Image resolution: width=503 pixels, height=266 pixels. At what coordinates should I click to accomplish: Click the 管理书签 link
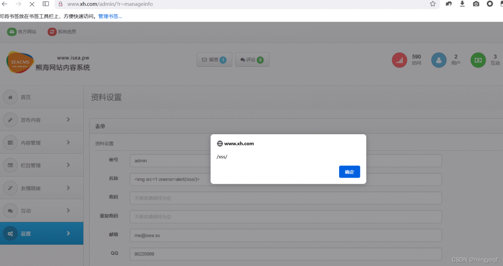tap(110, 17)
